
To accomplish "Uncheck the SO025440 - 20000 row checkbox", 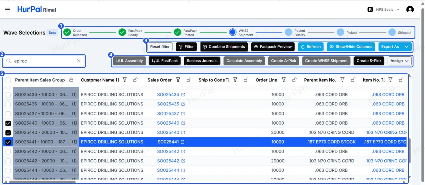I will (x=8, y=133).
